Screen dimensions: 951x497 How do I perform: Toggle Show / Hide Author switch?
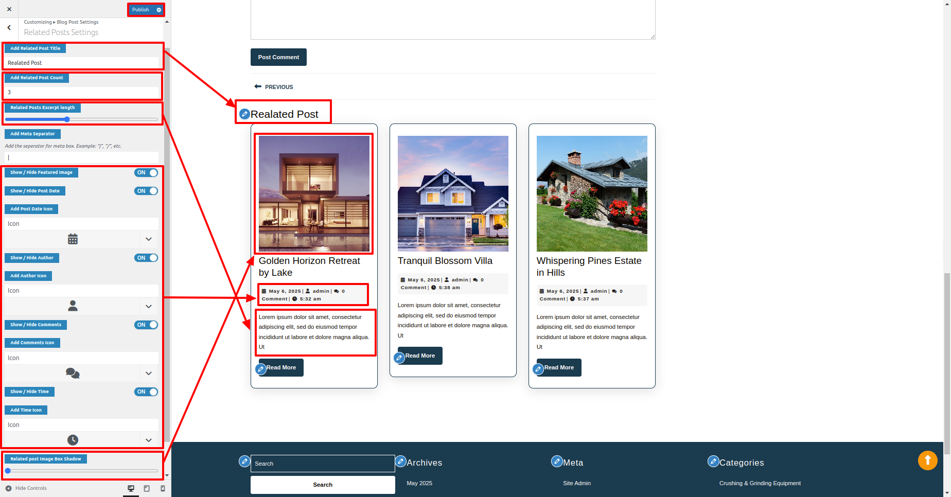(146, 258)
